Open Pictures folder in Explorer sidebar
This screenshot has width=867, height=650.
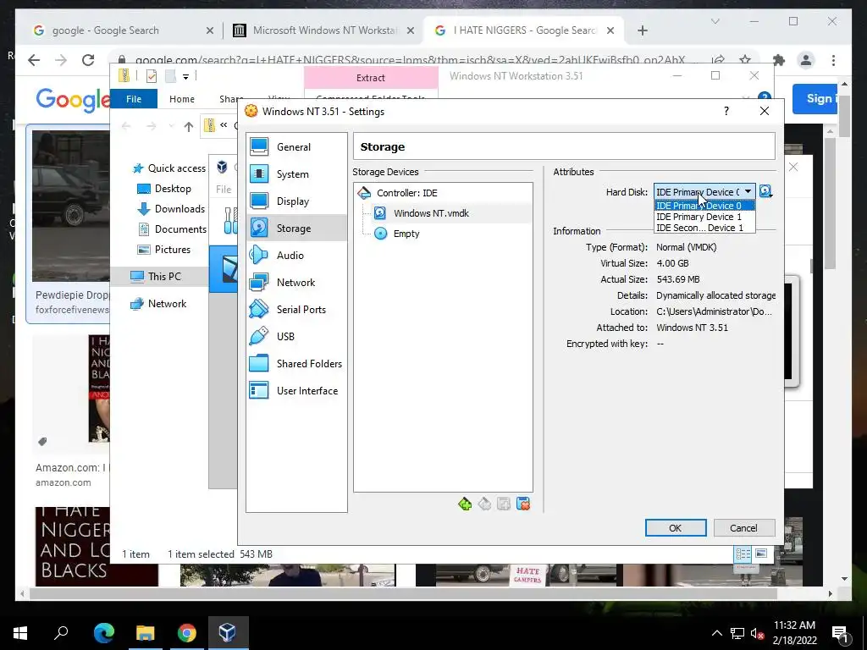[164, 250]
